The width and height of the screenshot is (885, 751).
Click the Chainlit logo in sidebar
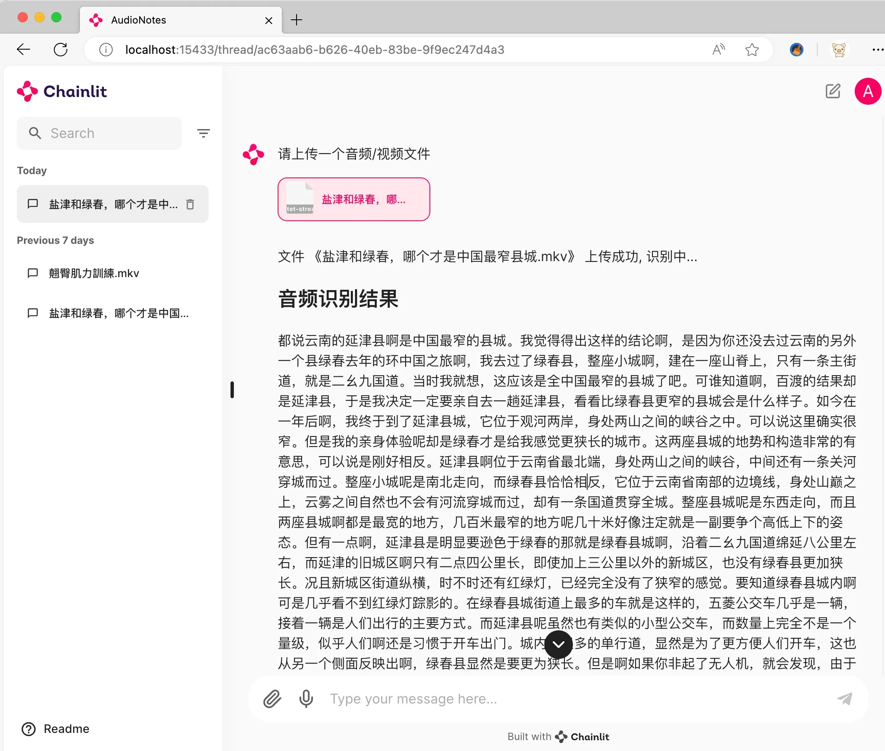pos(62,91)
